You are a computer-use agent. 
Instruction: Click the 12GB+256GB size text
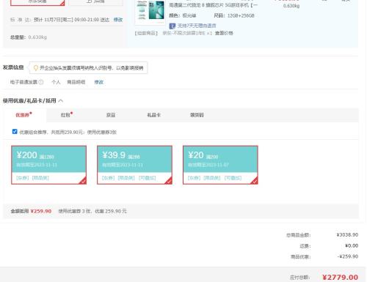(241, 16)
